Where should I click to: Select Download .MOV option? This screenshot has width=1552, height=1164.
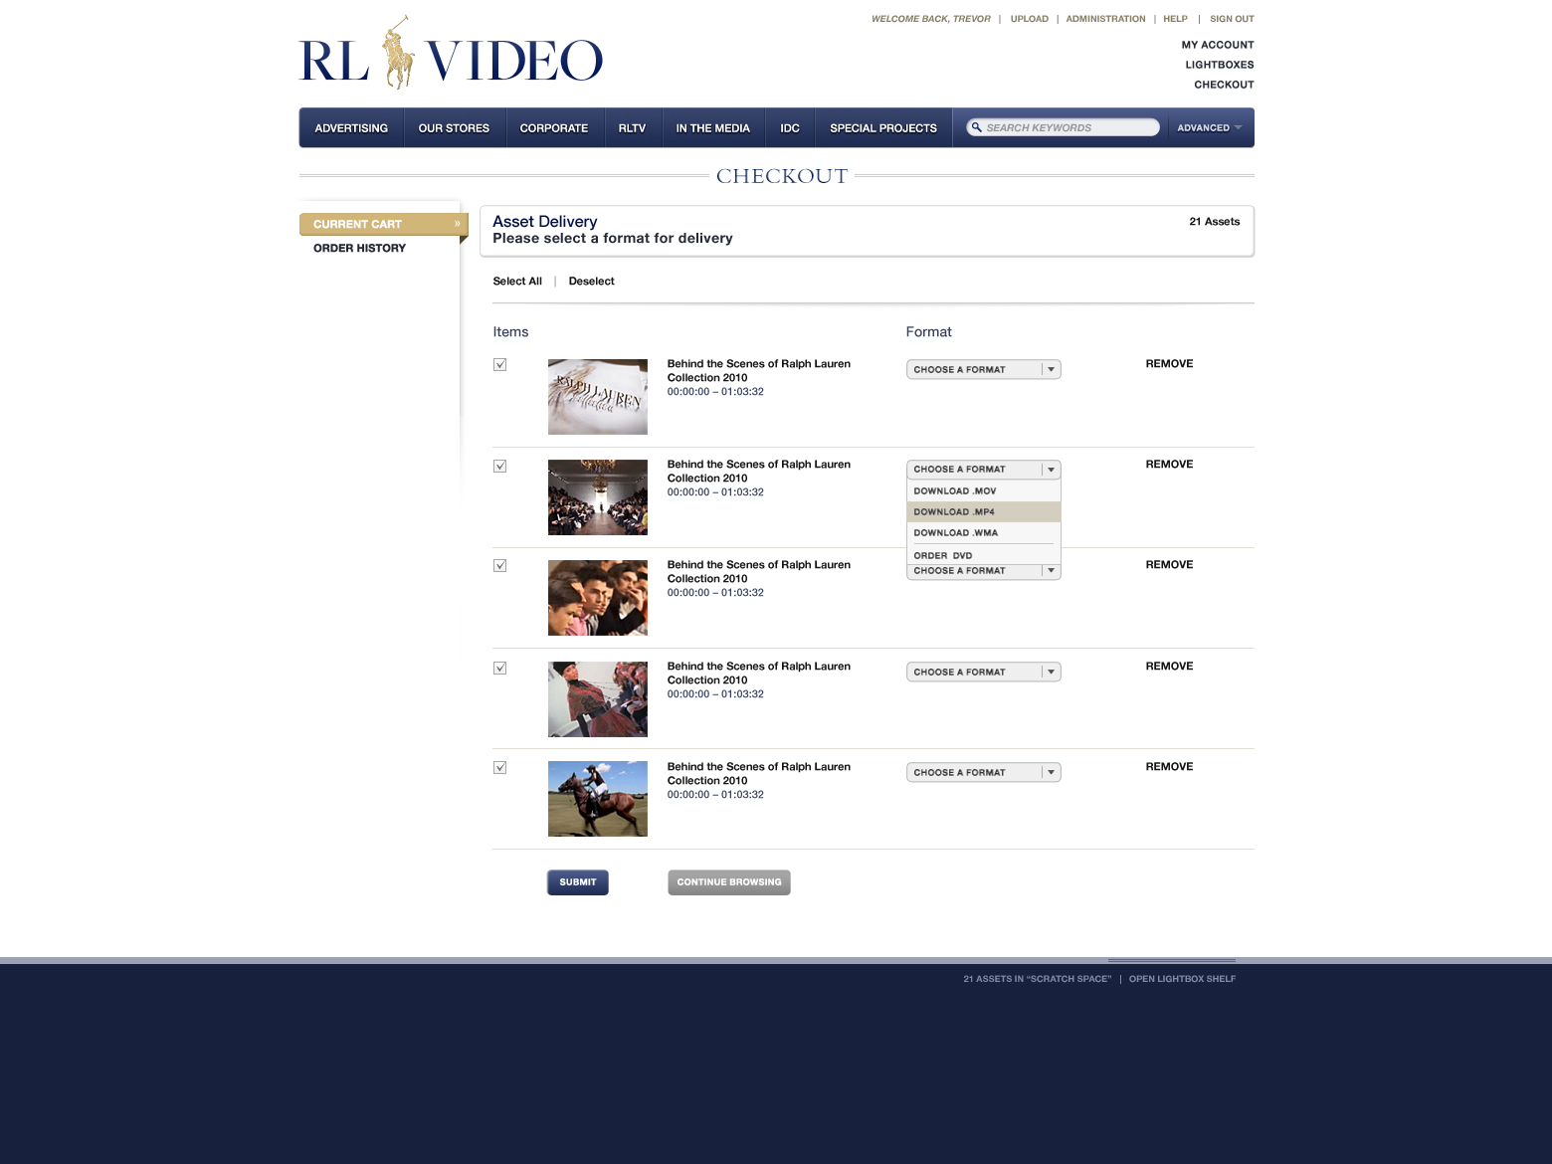tap(983, 490)
